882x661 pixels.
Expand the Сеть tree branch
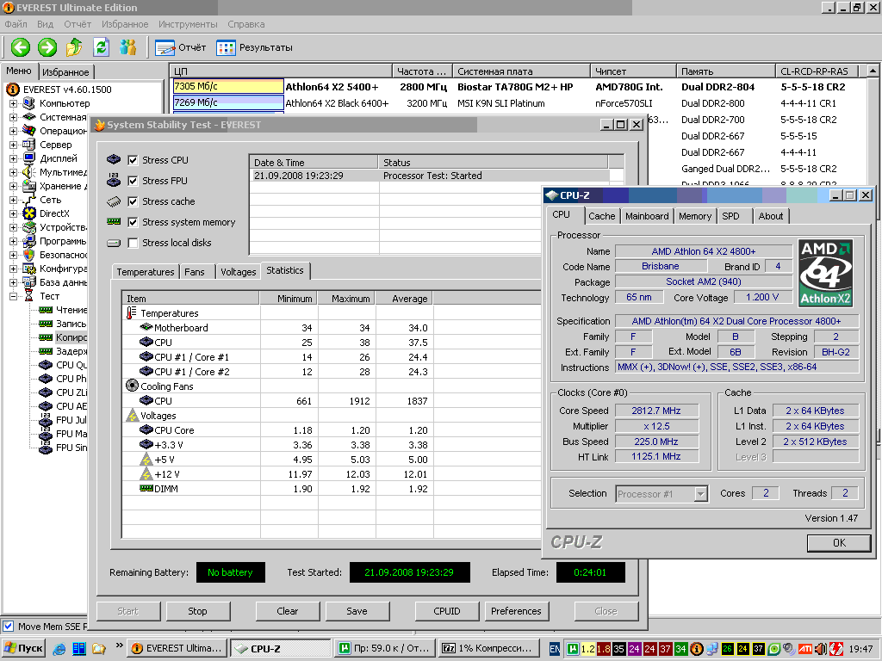[x=13, y=200]
